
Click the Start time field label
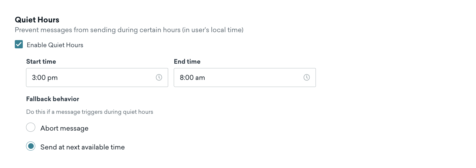[x=41, y=62]
